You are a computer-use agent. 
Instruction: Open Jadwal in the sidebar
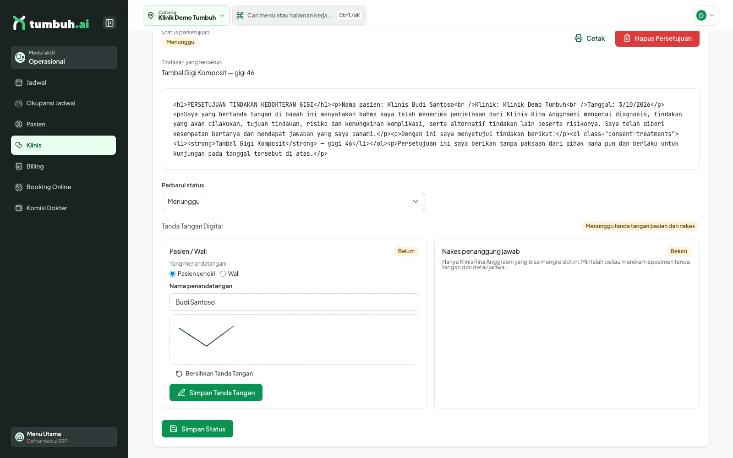tap(64, 82)
